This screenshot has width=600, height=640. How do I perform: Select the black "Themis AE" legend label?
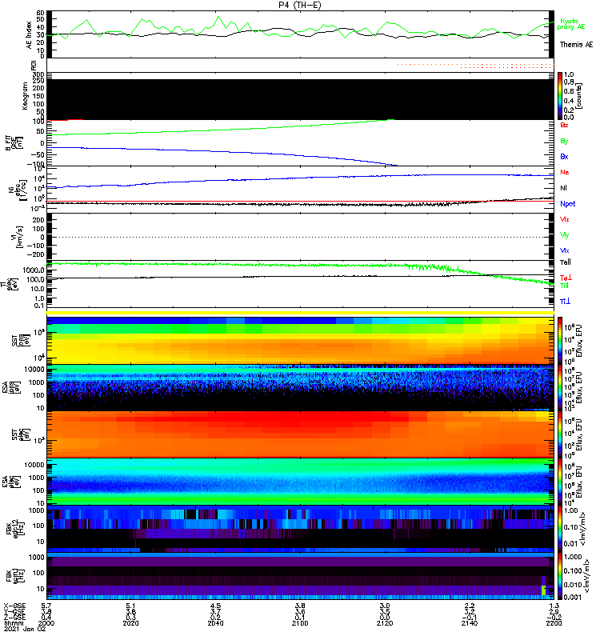[x=576, y=45]
